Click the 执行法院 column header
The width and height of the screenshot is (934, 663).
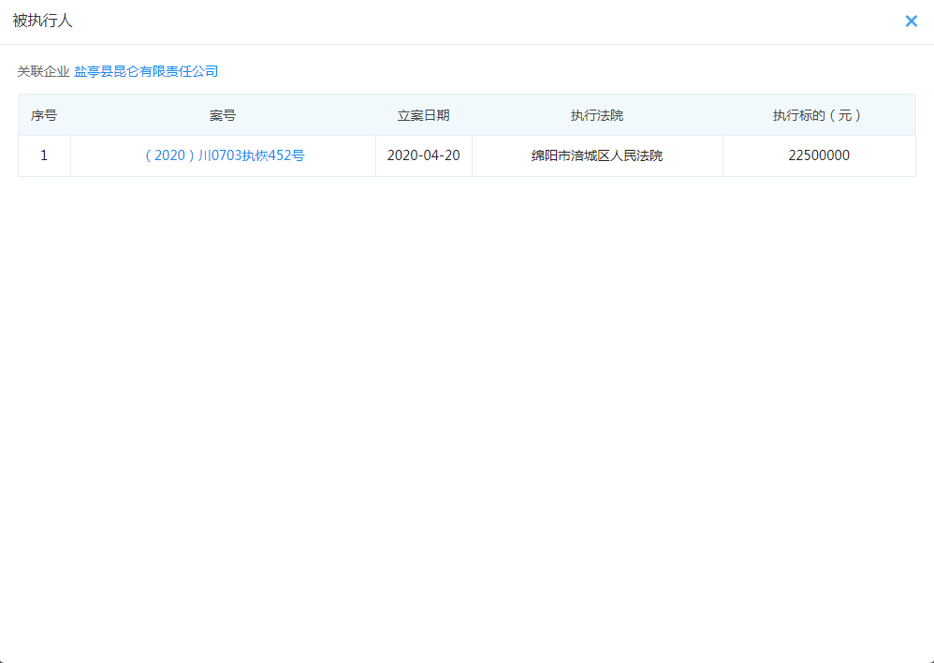tap(597, 115)
